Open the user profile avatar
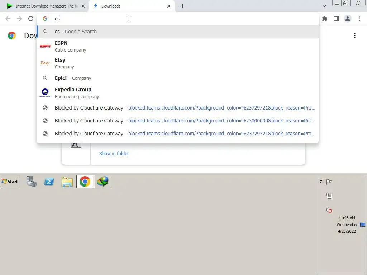Viewport: 367px width, 275px height. [348, 19]
